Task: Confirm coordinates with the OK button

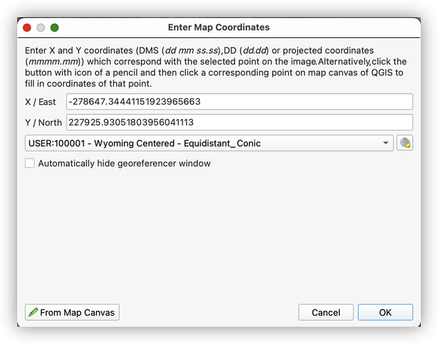Action: click(385, 312)
